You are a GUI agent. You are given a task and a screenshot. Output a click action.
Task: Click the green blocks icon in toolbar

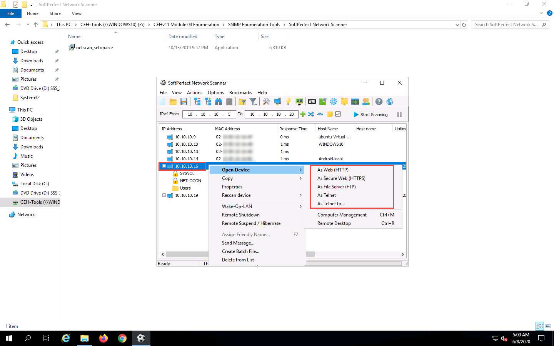(323, 101)
